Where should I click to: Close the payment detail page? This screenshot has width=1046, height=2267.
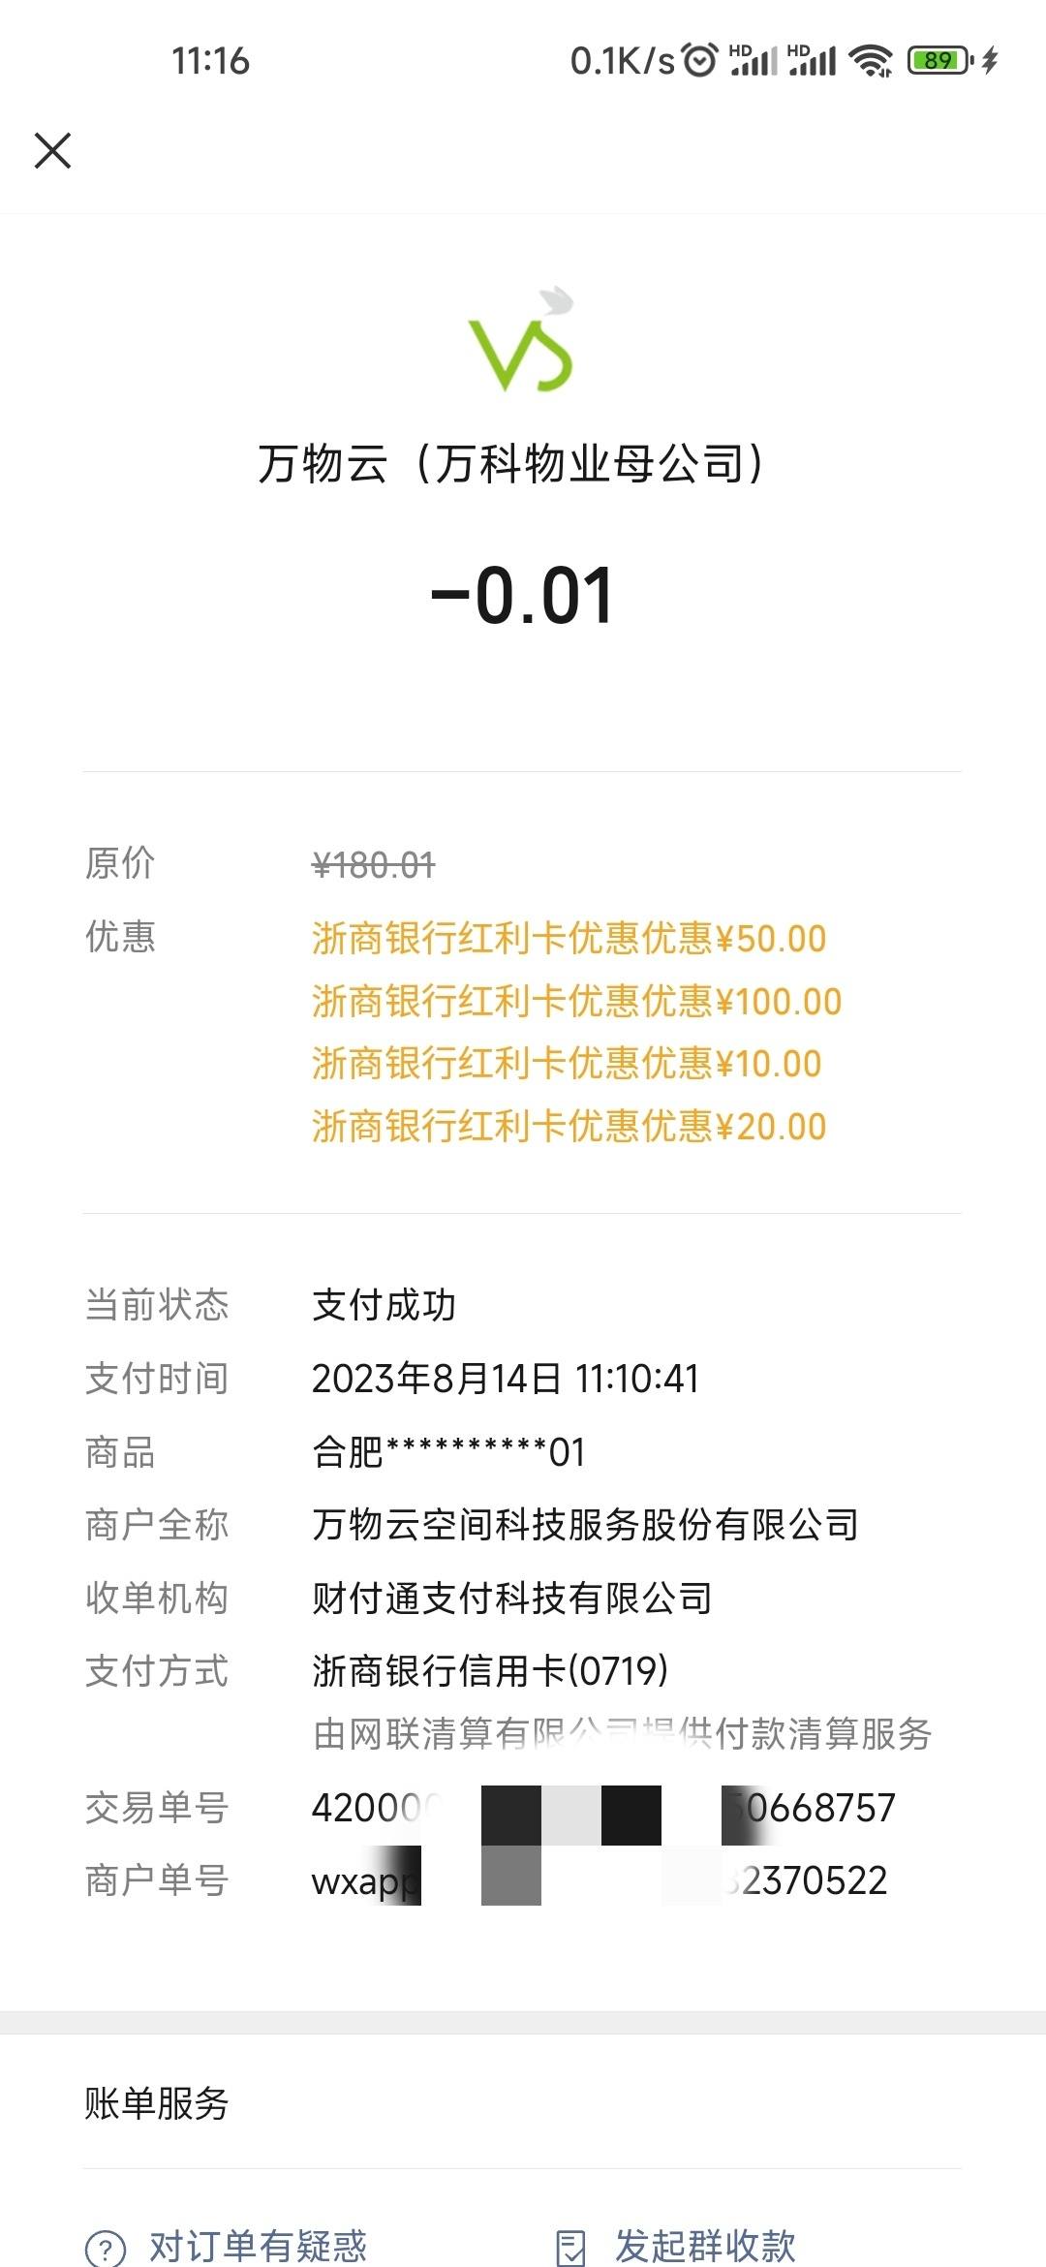[52, 151]
